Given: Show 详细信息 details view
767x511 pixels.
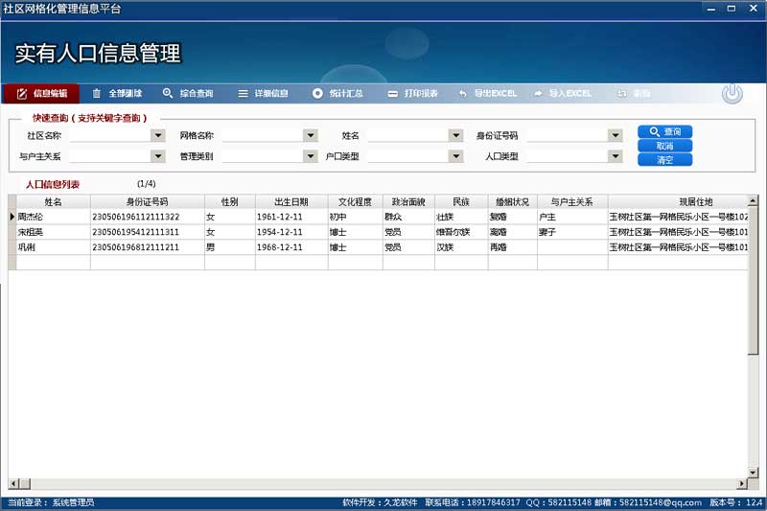Looking at the screenshot, I should [263, 93].
